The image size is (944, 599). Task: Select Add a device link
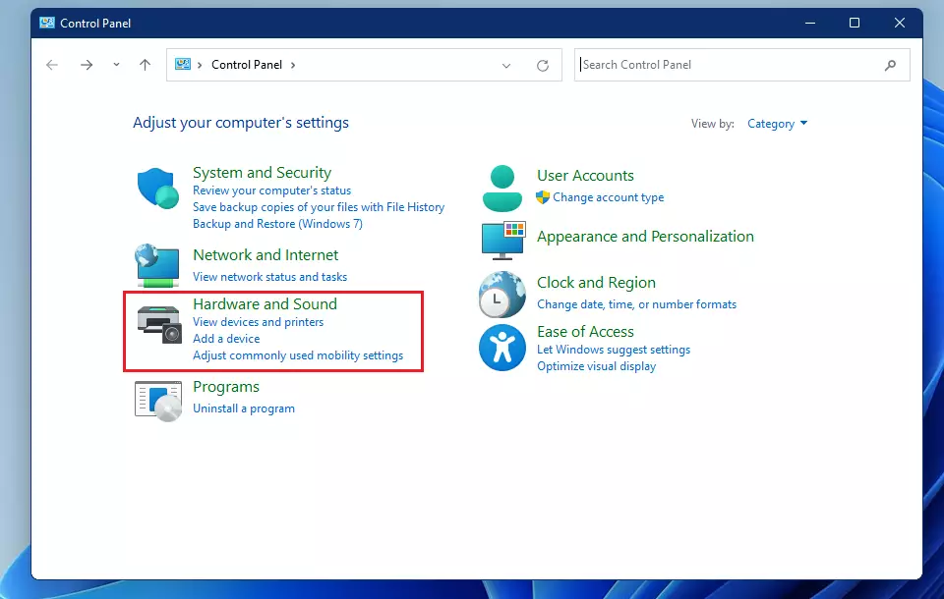[226, 339]
